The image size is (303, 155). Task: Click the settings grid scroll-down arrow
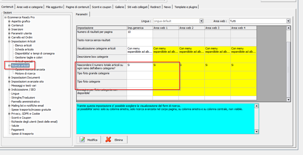click(288, 100)
